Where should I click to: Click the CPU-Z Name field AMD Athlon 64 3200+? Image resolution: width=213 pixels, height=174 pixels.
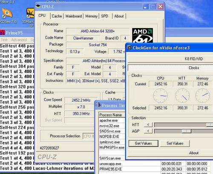point(98,31)
